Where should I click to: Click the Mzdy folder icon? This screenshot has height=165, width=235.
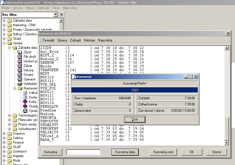pos(10,160)
